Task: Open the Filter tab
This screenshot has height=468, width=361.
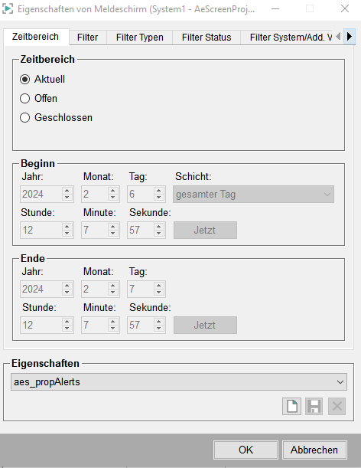Action: pyautogui.click(x=88, y=38)
